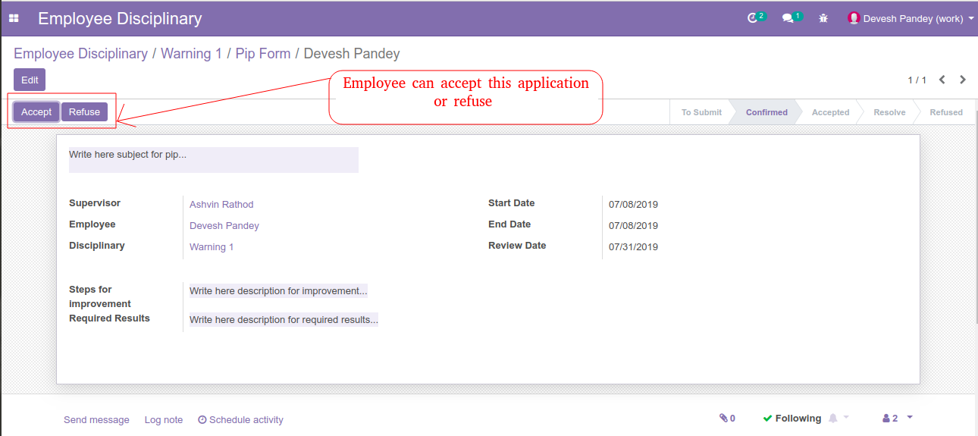This screenshot has height=436, width=978.
Task: Go to previous record arrow
Action: 942,80
